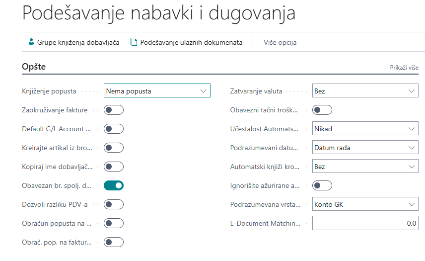This screenshot has width=425, height=261.
Task: Turn on Default G/L Account toggle
Action: coord(114,129)
